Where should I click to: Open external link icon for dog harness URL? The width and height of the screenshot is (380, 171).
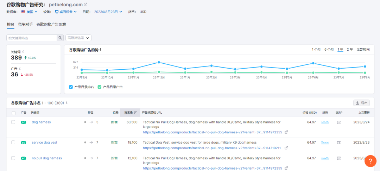click(286, 132)
